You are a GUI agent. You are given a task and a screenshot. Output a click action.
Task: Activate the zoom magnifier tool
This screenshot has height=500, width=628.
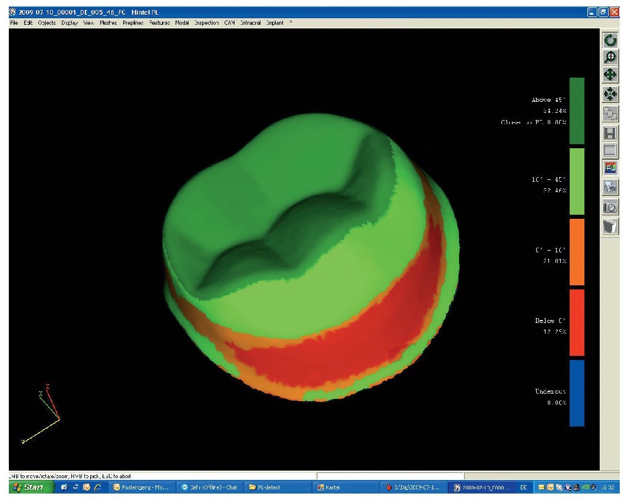click(x=610, y=57)
